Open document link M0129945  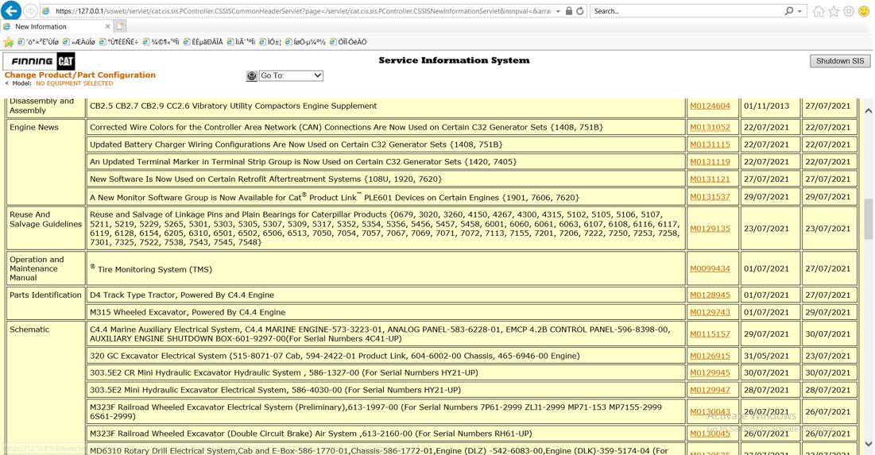pos(710,372)
